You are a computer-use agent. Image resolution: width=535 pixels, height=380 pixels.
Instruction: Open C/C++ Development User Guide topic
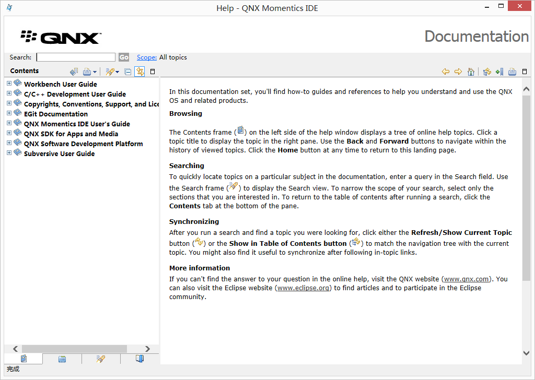point(75,94)
